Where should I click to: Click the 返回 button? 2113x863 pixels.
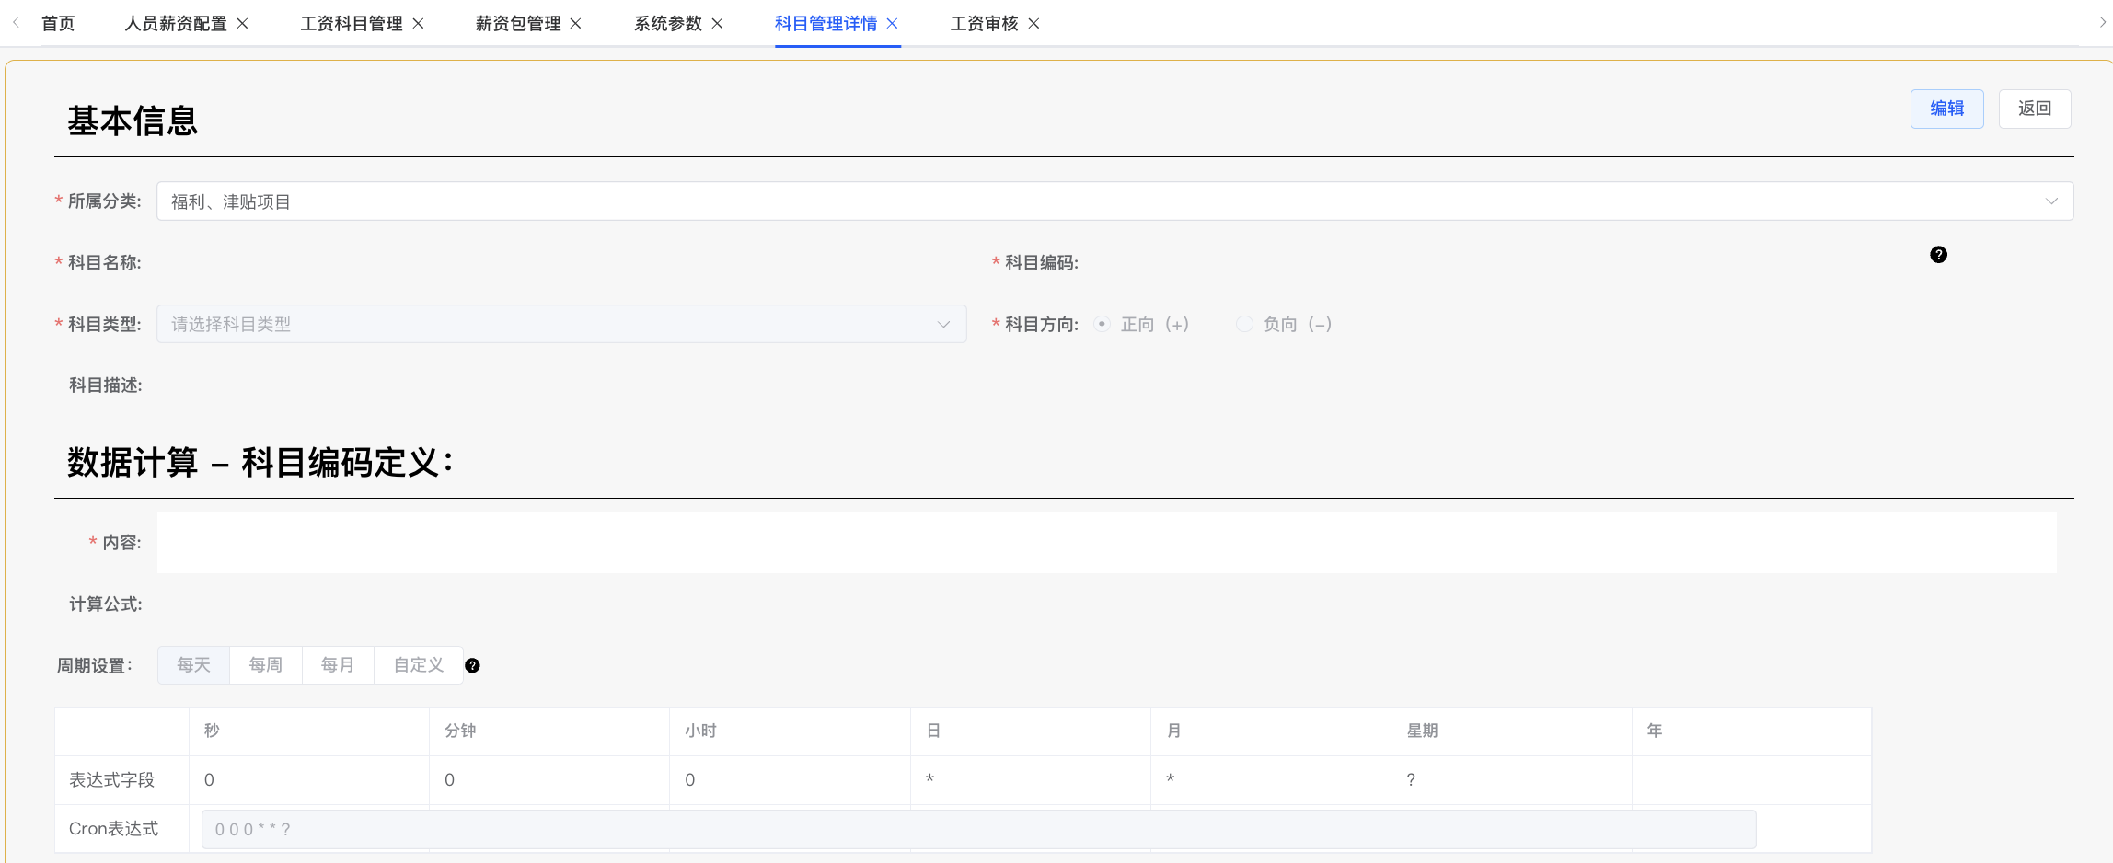2035,109
